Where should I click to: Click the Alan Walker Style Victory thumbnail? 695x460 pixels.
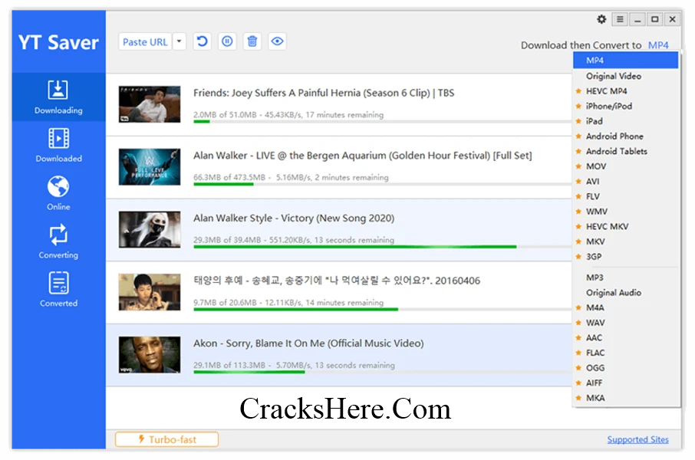click(150, 229)
